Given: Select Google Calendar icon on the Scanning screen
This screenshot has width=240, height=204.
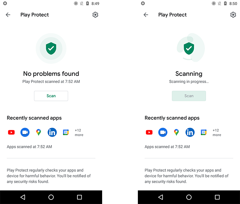Looking at the screenshot, I should (x=204, y=132).
